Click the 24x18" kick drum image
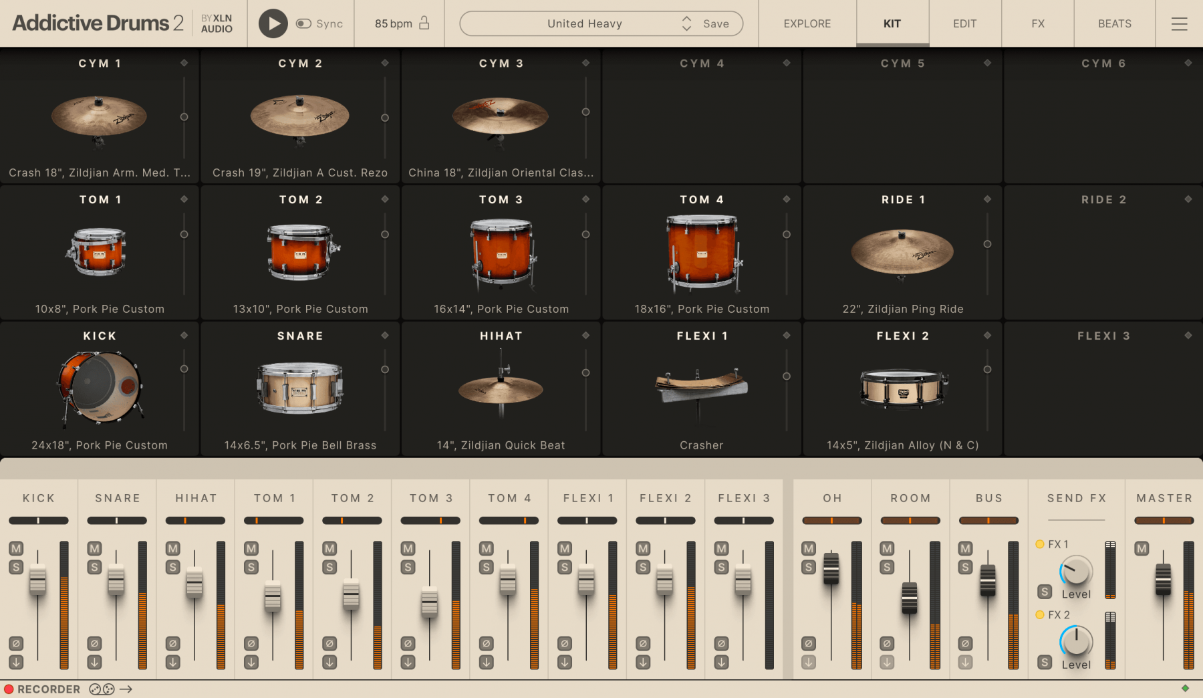This screenshot has width=1203, height=698. click(100, 388)
